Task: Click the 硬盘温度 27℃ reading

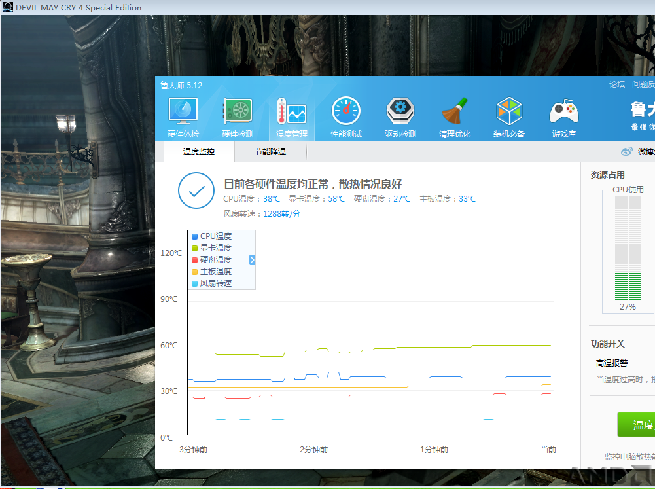Action: 382,199
